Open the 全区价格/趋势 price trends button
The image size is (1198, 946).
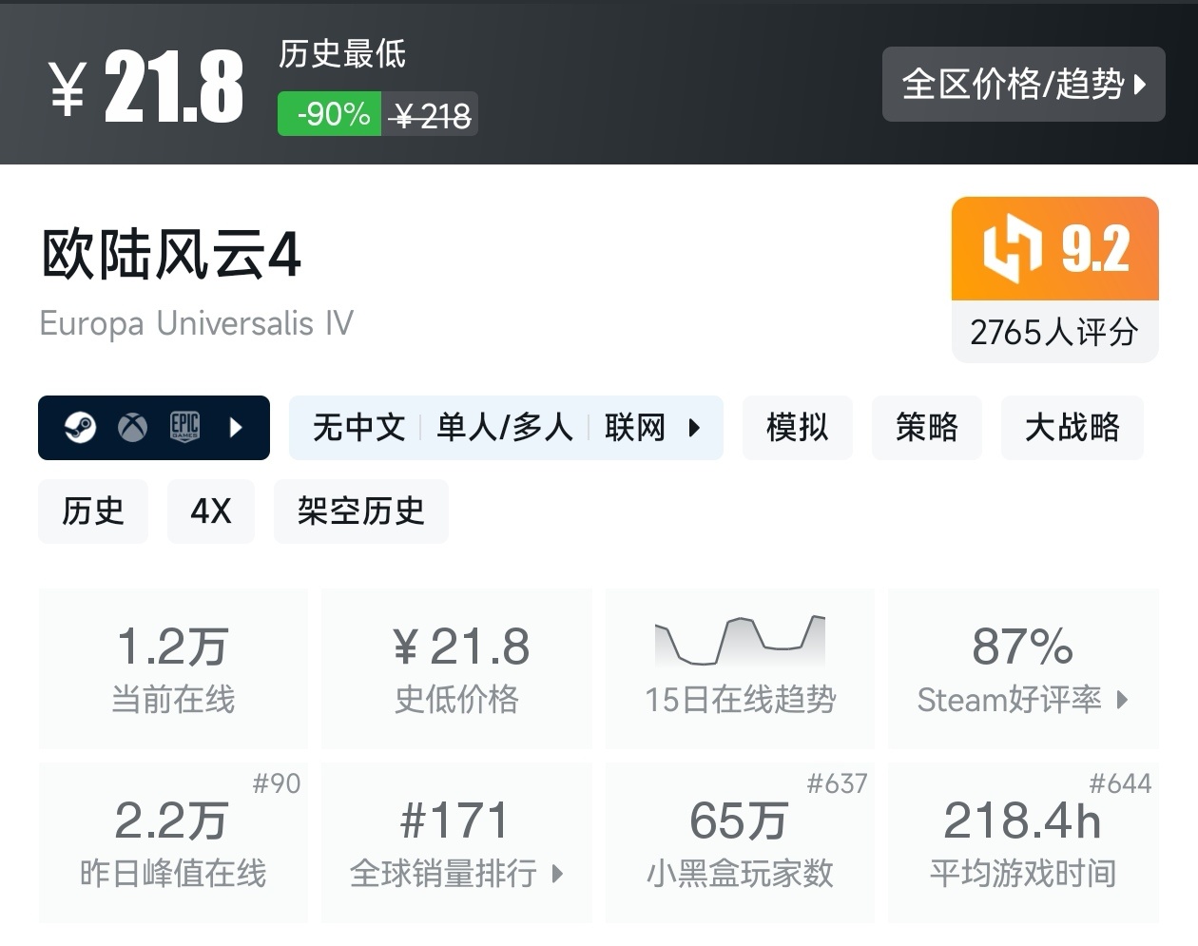[x=1023, y=84]
